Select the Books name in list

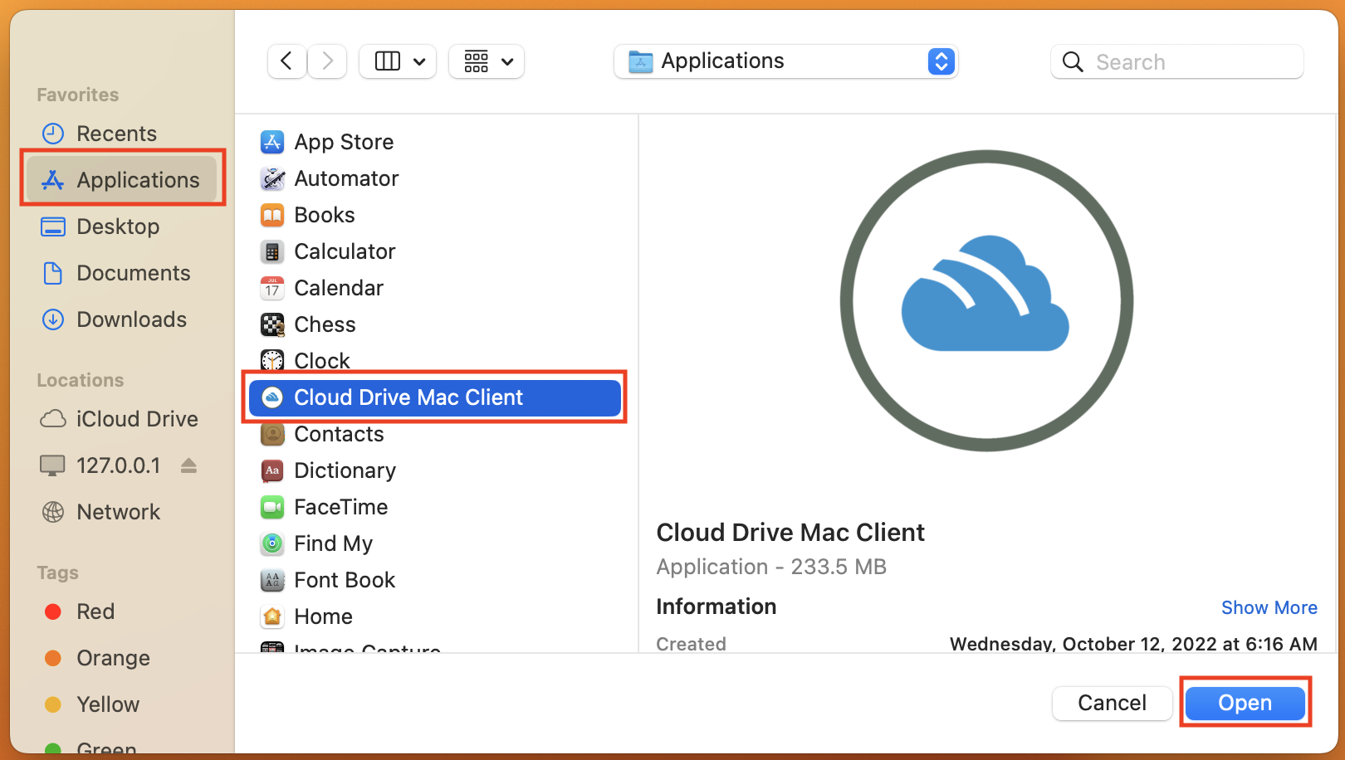click(325, 215)
